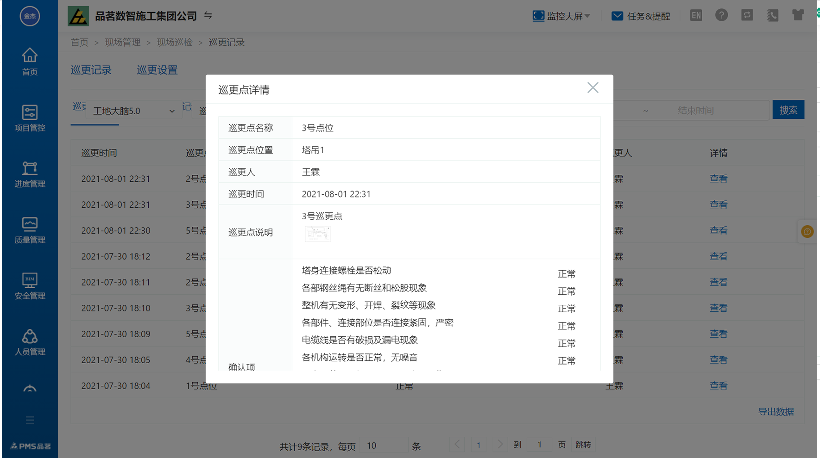This screenshot has width=820, height=458.
Task: Open 安全管理 BIM icon in sidebar
Action: coord(30,280)
